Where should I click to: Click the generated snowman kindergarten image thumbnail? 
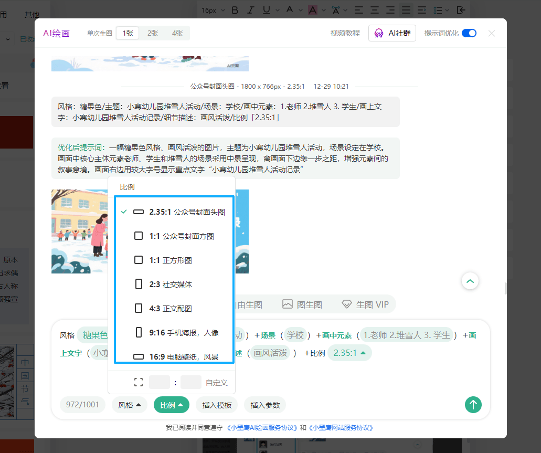click(x=79, y=231)
